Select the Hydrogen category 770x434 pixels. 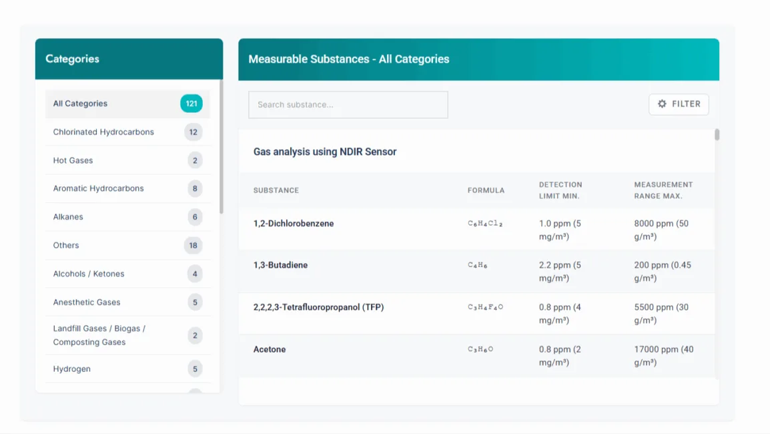click(x=72, y=369)
